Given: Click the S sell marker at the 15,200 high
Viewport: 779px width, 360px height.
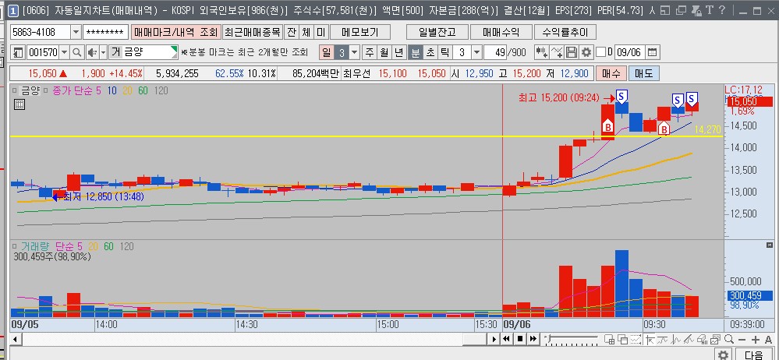Looking at the screenshot, I should pos(621,95).
